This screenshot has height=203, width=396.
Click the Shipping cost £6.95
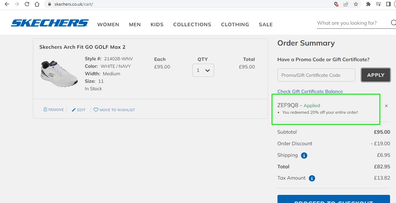383,155
